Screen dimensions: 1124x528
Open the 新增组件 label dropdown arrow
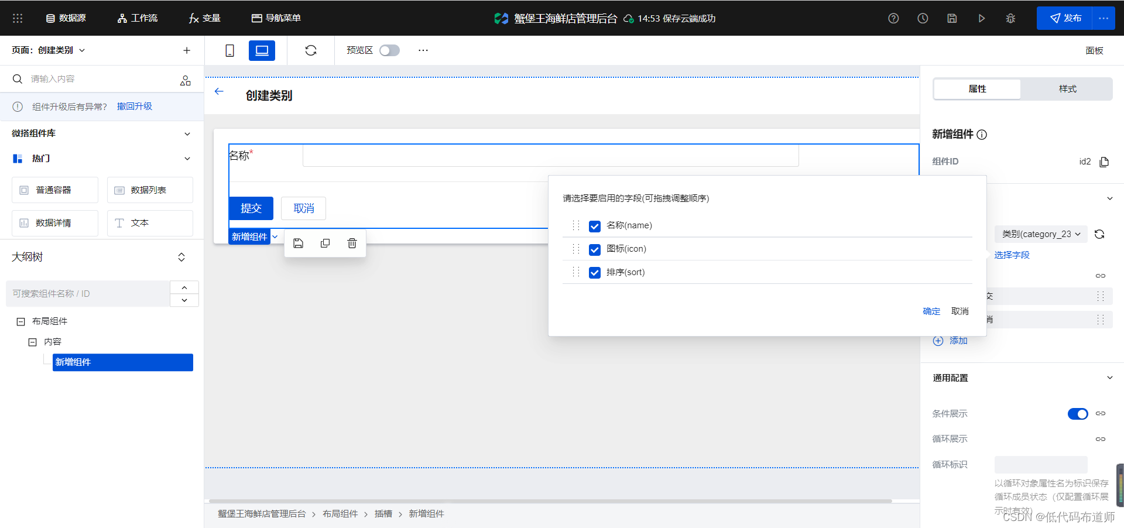[x=275, y=236]
